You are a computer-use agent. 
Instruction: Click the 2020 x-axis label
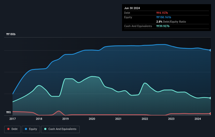[92, 119]
